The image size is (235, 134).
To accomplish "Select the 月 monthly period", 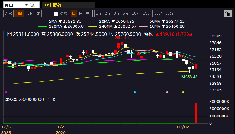I will tap(88, 13).
